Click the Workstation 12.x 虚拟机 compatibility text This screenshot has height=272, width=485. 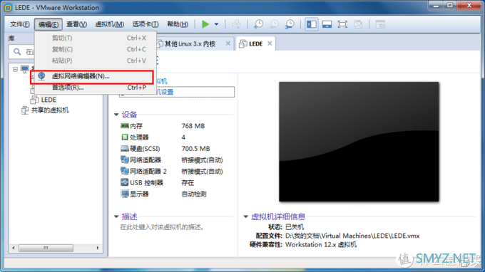(321, 244)
